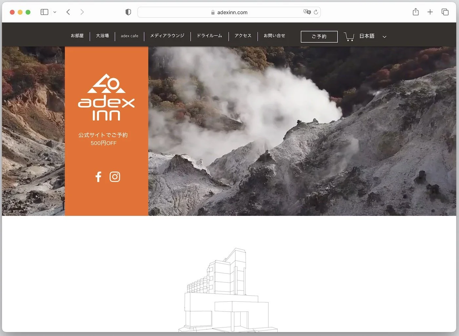Viewport: 459px width, 336px height.
Task: Open the Facebook page via its icon
Action: coord(98,177)
